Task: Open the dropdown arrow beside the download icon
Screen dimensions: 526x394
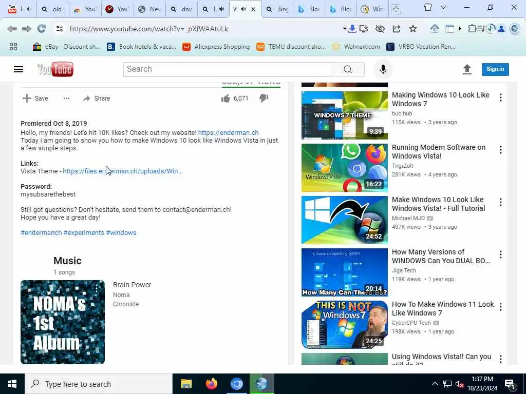Action: tap(345, 29)
